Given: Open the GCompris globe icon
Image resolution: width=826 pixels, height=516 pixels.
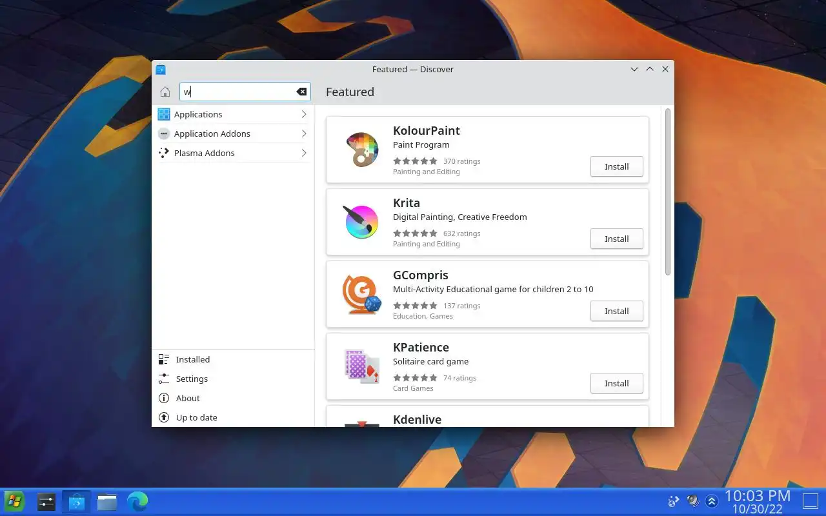Looking at the screenshot, I should 361,294.
